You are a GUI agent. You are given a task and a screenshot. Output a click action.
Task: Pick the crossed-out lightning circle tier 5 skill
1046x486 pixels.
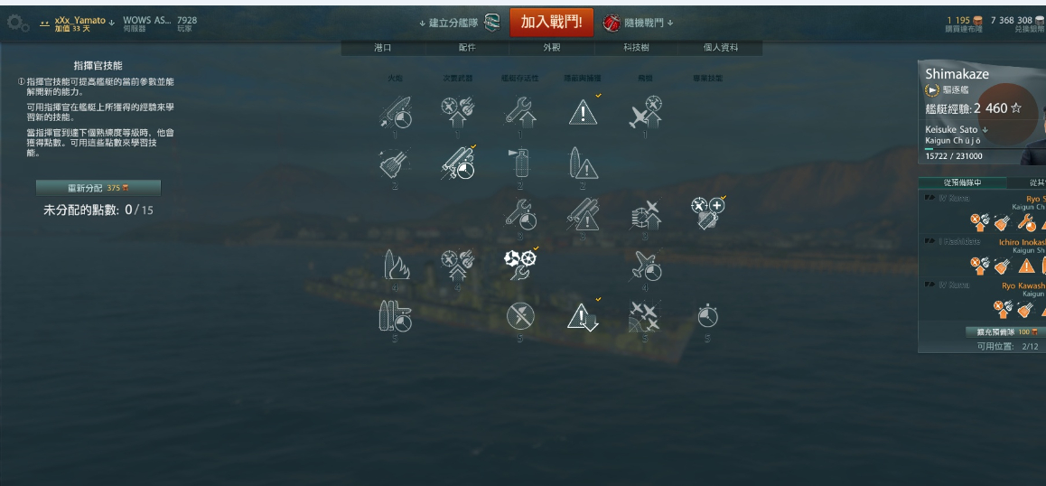coord(520,316)
